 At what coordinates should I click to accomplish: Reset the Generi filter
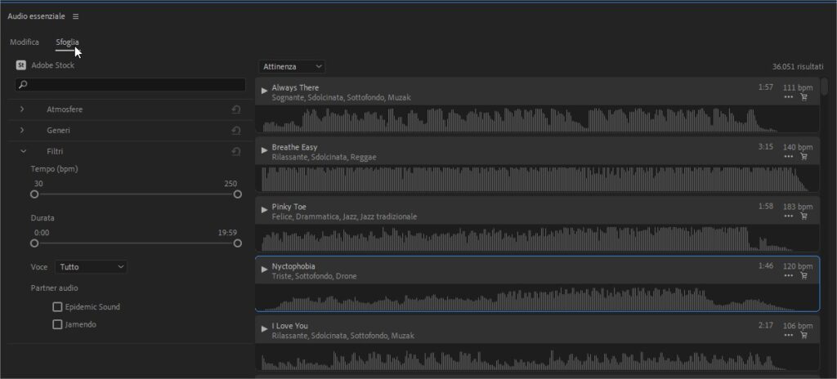click(236, 130)
